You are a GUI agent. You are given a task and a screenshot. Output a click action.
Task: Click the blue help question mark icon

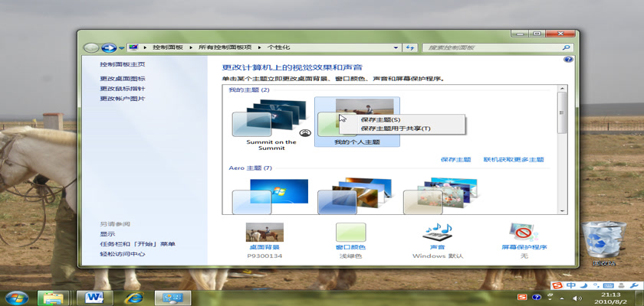(x=568, y=59)
